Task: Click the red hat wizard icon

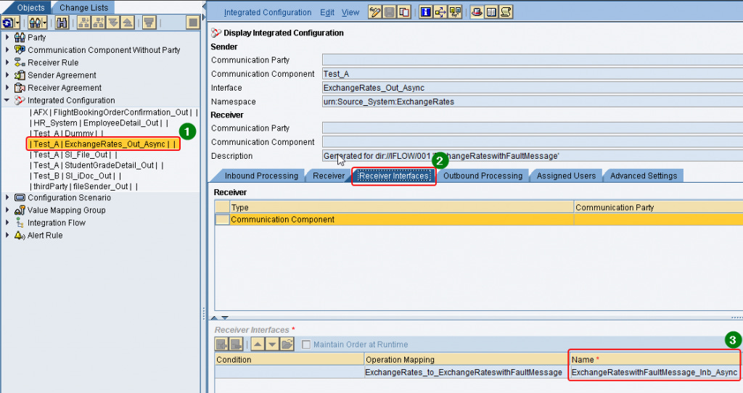Action: (x=477, y=12)
